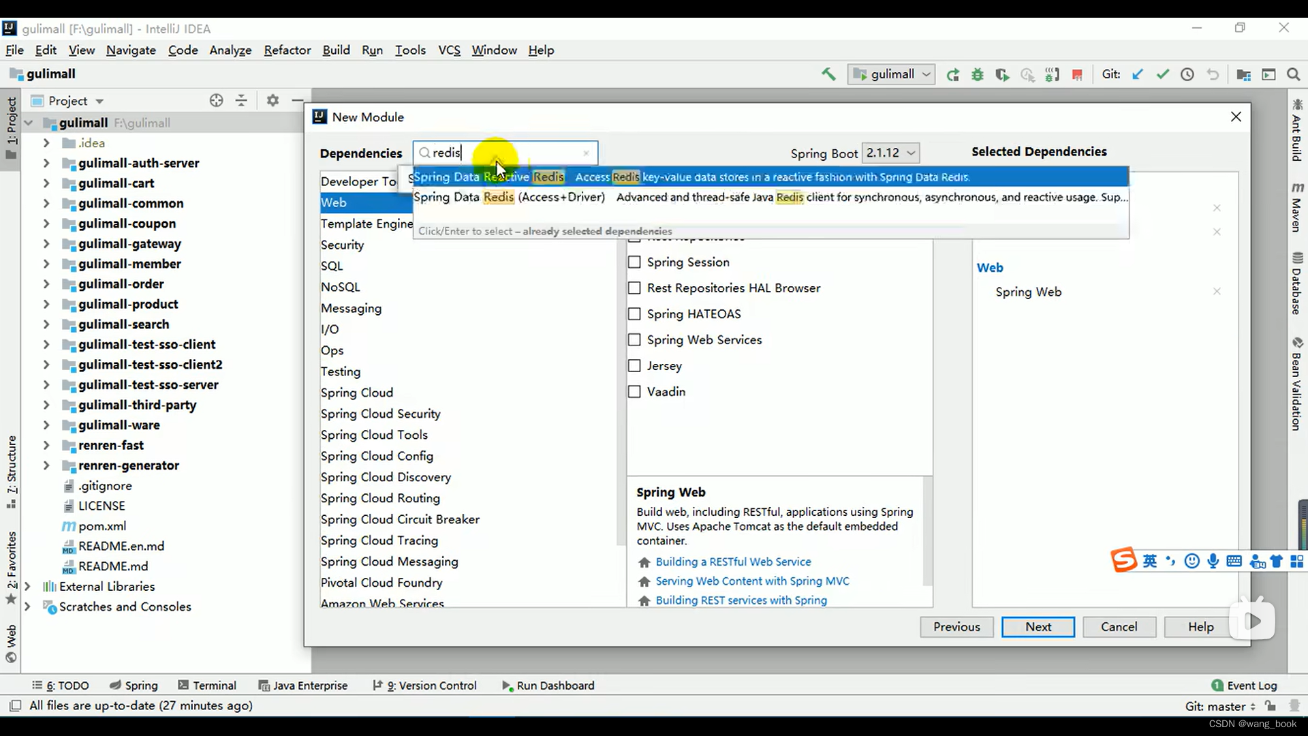Open the Version Control tab
This screenshot has width=1308, height=736.
[424, 686]
